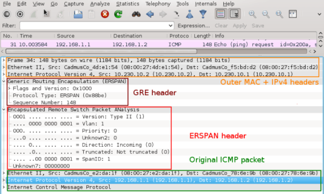Click the interfaces list toolbar icon

coord(7,14)
